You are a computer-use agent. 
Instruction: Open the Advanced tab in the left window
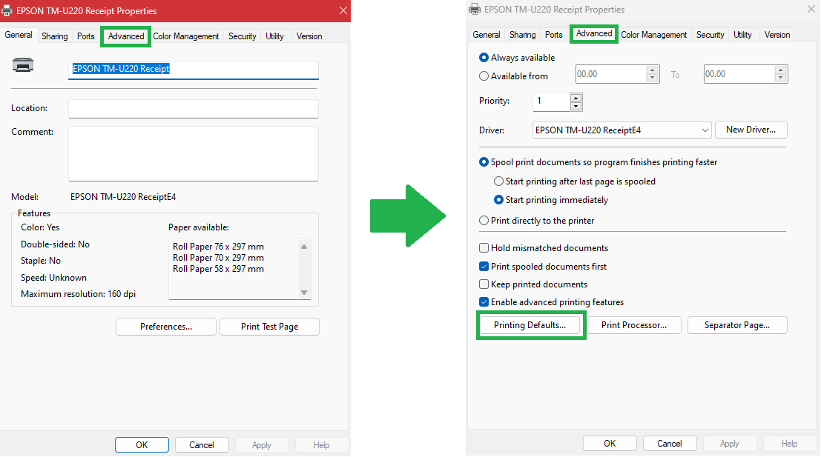pos(125,36)
